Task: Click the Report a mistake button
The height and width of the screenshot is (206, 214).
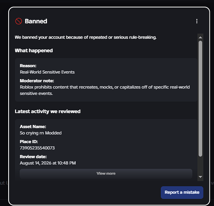Action: tap(182, 192)
